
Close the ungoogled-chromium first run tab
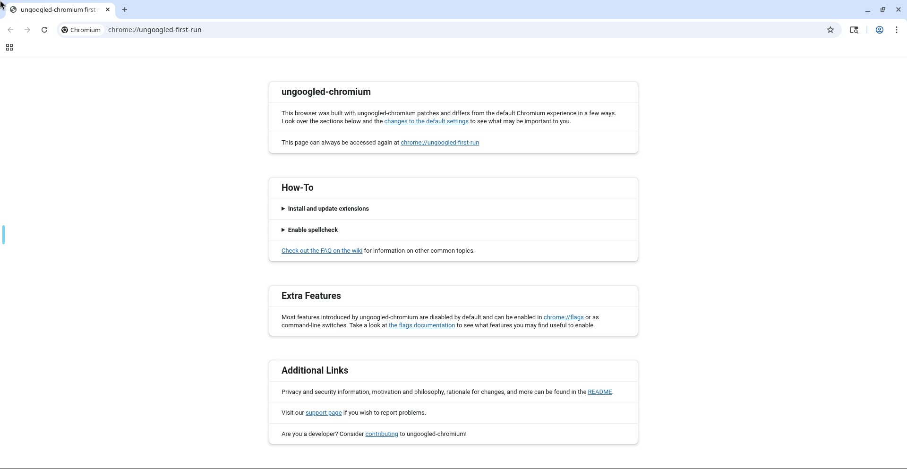pos(108,9)
